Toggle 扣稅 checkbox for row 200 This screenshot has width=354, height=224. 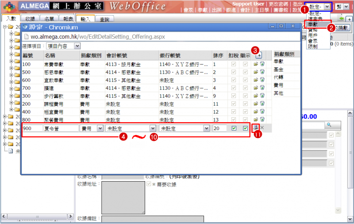[x=234, y=104]
